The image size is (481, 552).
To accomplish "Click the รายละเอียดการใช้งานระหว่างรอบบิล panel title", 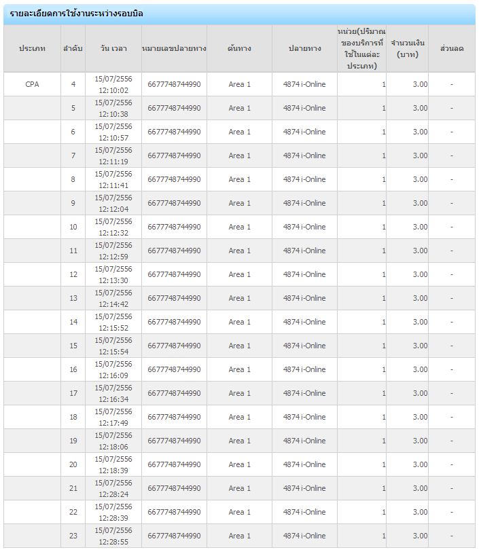I will tap(76, 14).
